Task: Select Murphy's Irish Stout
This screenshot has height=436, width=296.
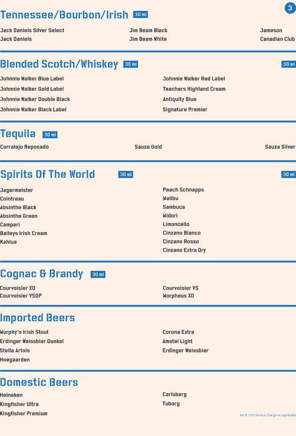Action: pos(24,332)
